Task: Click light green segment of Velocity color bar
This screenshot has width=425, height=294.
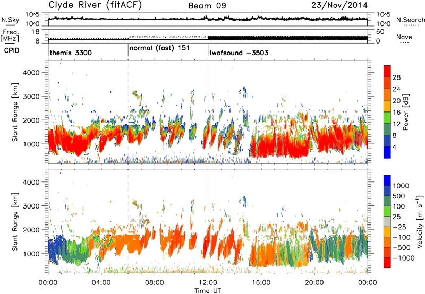Action: (x=387, y=211)
